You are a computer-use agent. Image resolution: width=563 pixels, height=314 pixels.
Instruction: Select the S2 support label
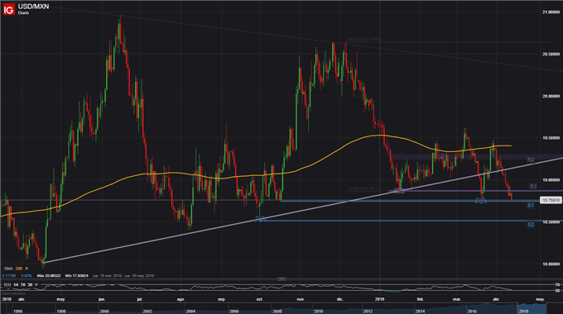(531, 225)
